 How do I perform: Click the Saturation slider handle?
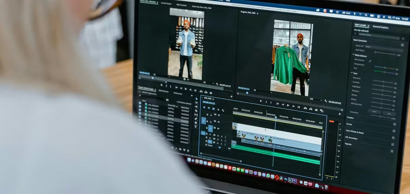pyautogui.click(x=380, y=116)
